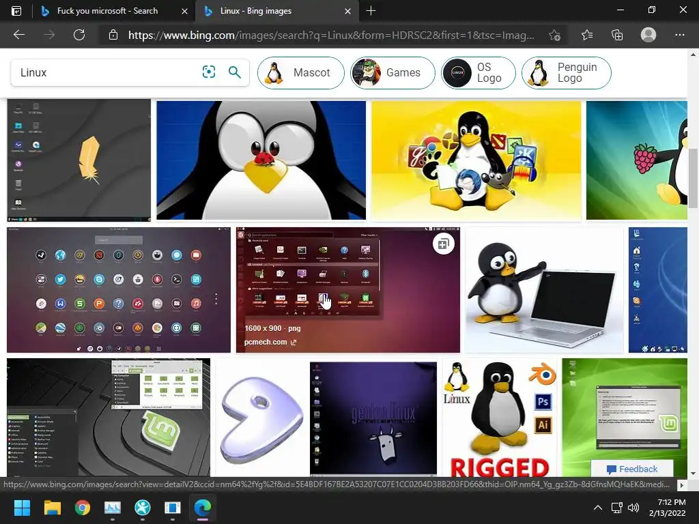This screenshot has height=524, width=699.
Task: Open the blue figure taskbar app
Action: click(142, 507)
